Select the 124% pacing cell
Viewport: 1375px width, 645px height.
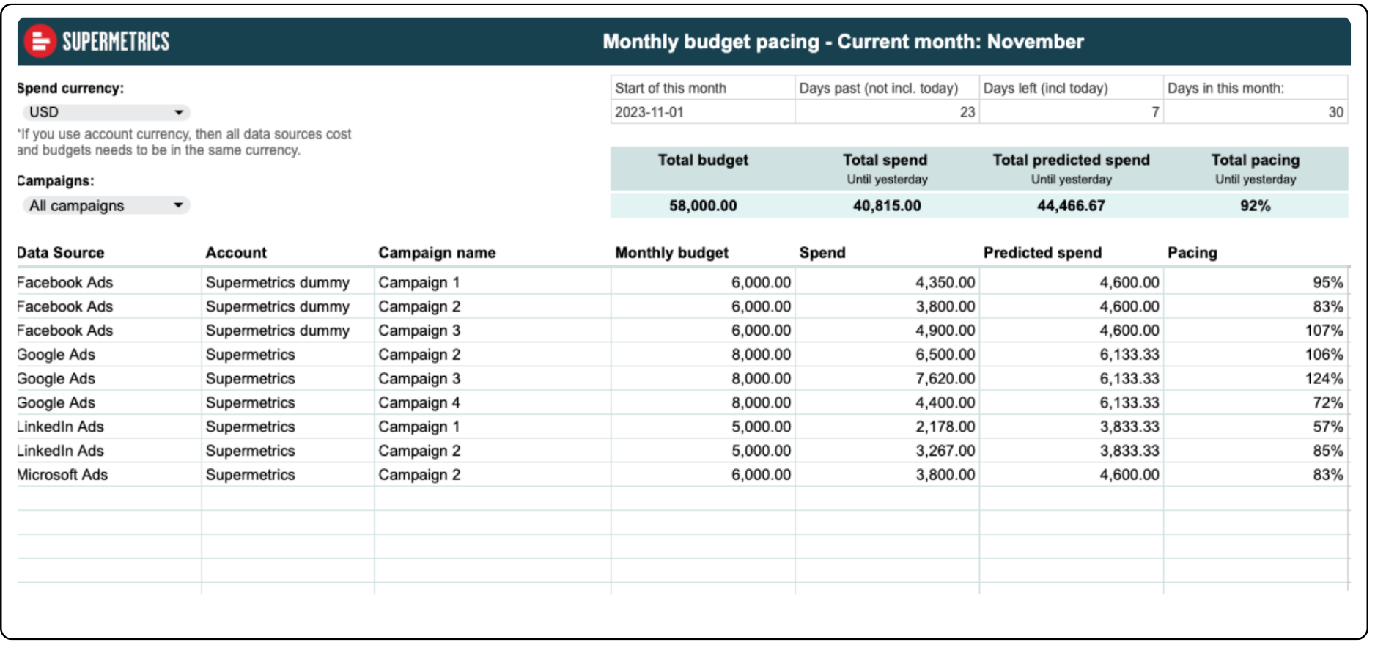[x=1323, y=379]
